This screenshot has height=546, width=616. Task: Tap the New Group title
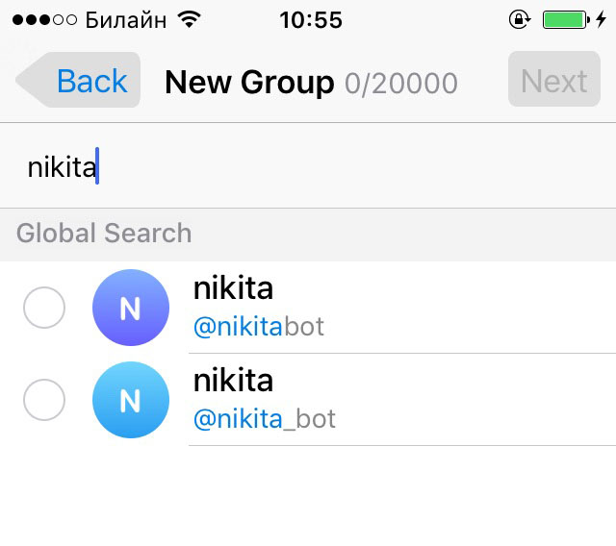point(249,83)
